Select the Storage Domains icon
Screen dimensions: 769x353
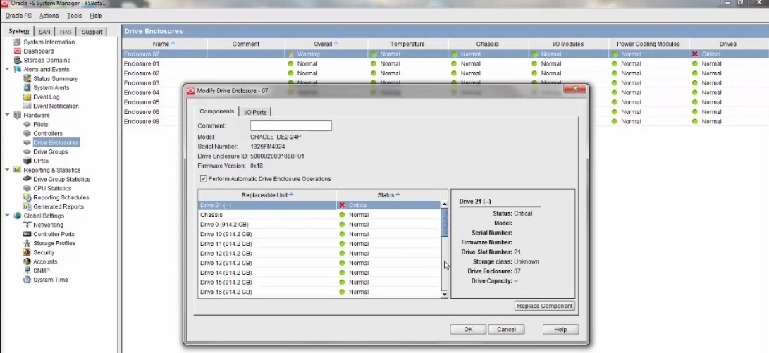coord(18,61)
